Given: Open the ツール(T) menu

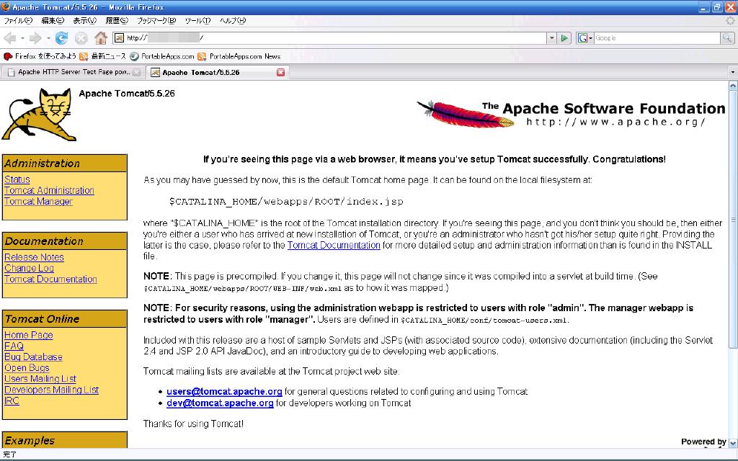Looking at the screenshot, I should pos(197,21).
